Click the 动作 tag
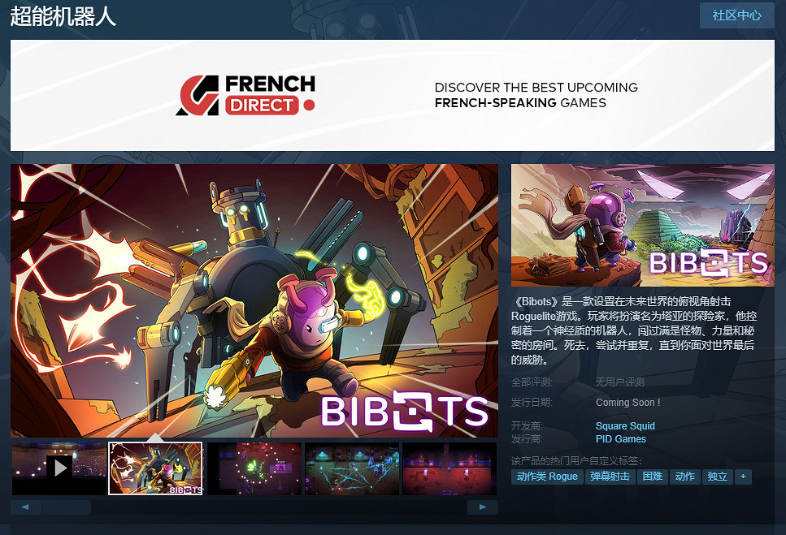Viewport: 786px width, 535px height. point(684,477)
